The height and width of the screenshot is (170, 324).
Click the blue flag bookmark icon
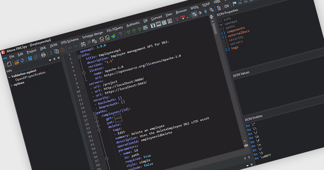click(x=234, y=4)
